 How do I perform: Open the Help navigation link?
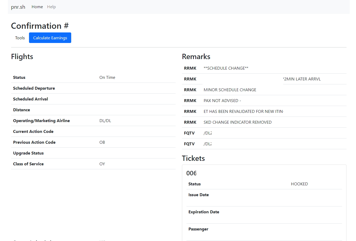click(x=51, y=7)
